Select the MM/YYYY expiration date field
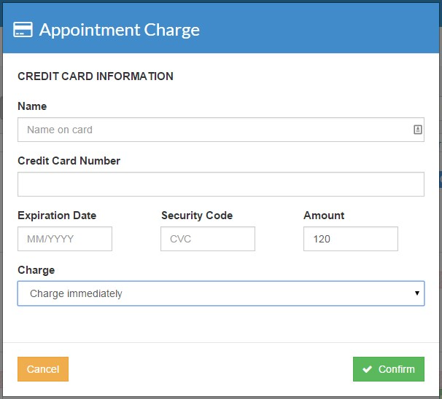The width and height of the screenshot is (442, 399). point(65,239)
